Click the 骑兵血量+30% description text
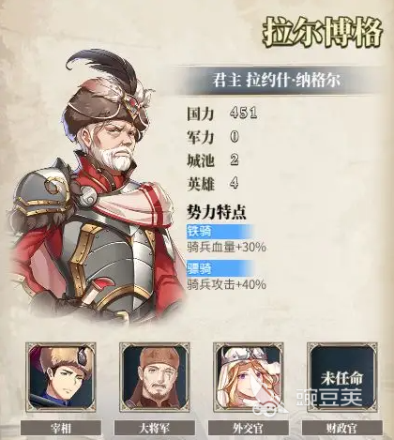Screen dimensions: 394x440 [227, 248]
